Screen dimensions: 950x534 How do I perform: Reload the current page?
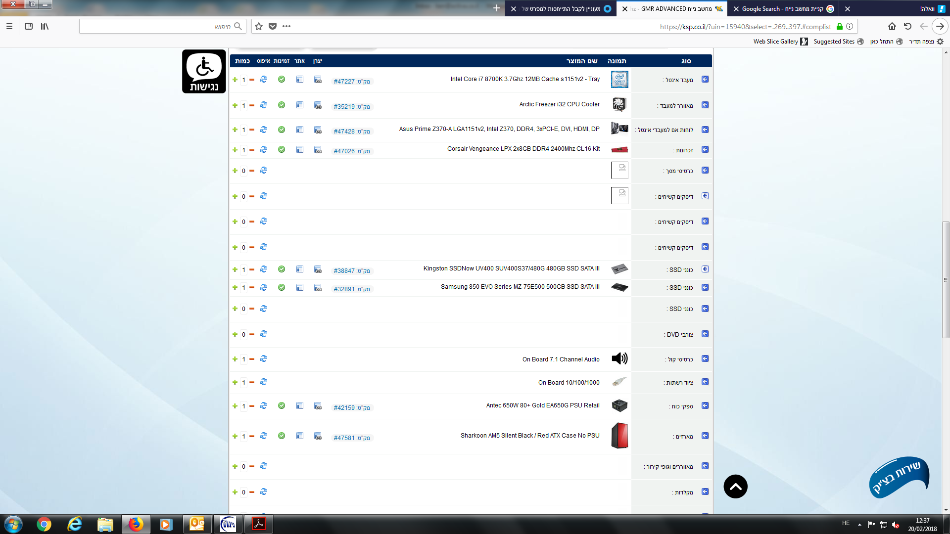[x=907, y=26]
